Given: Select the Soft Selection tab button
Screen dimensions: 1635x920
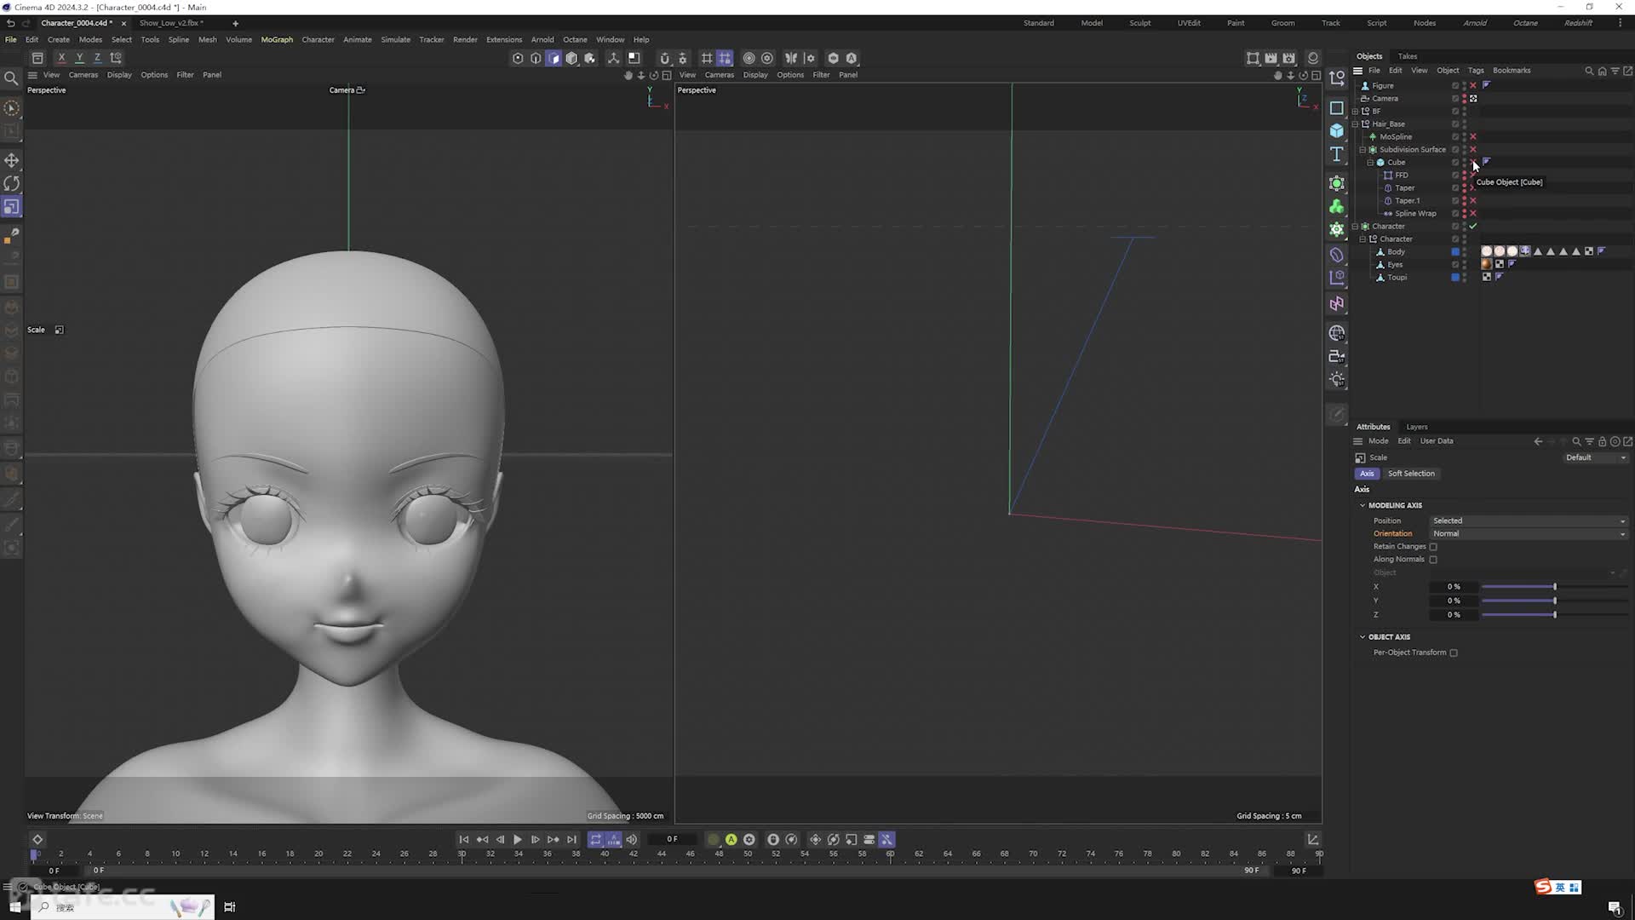Looking at the screenshot, I should (x=1411, y=474).
